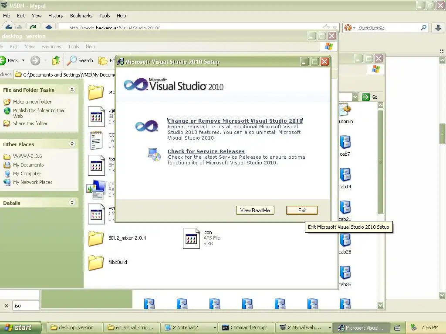This screenshot has width=446, height=334.
Task: Open Tools menu in Mypal browser
Action: coord(105,16)
